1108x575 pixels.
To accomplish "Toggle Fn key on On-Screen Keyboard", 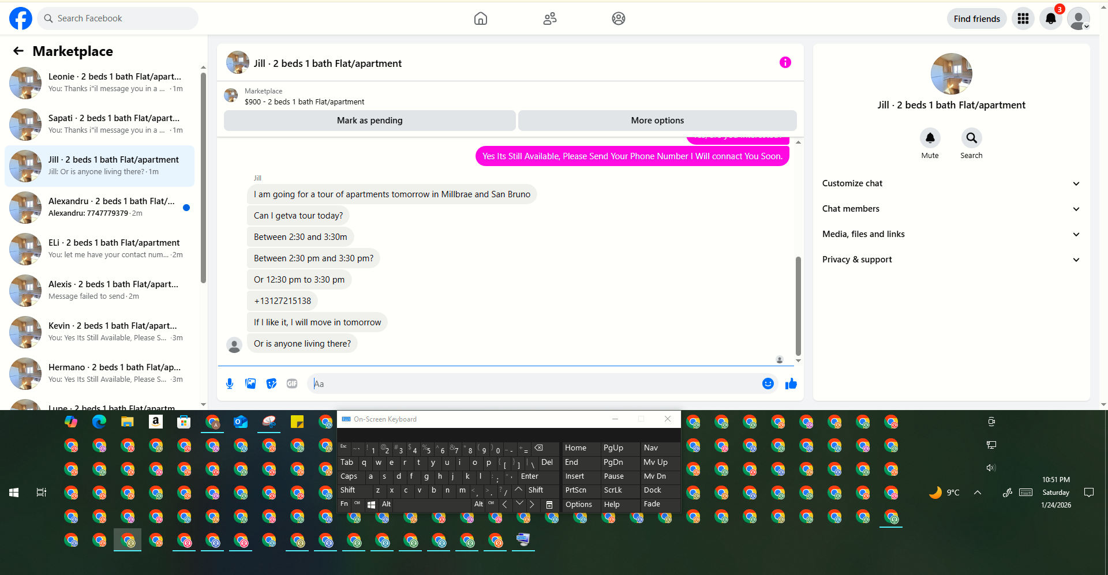I will tap(345, 504).
